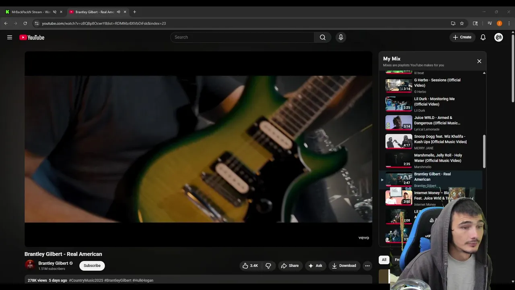This screenshot has width=515, height=290.
Task: Click the browser address bar URL
Action: pos(104,23)
